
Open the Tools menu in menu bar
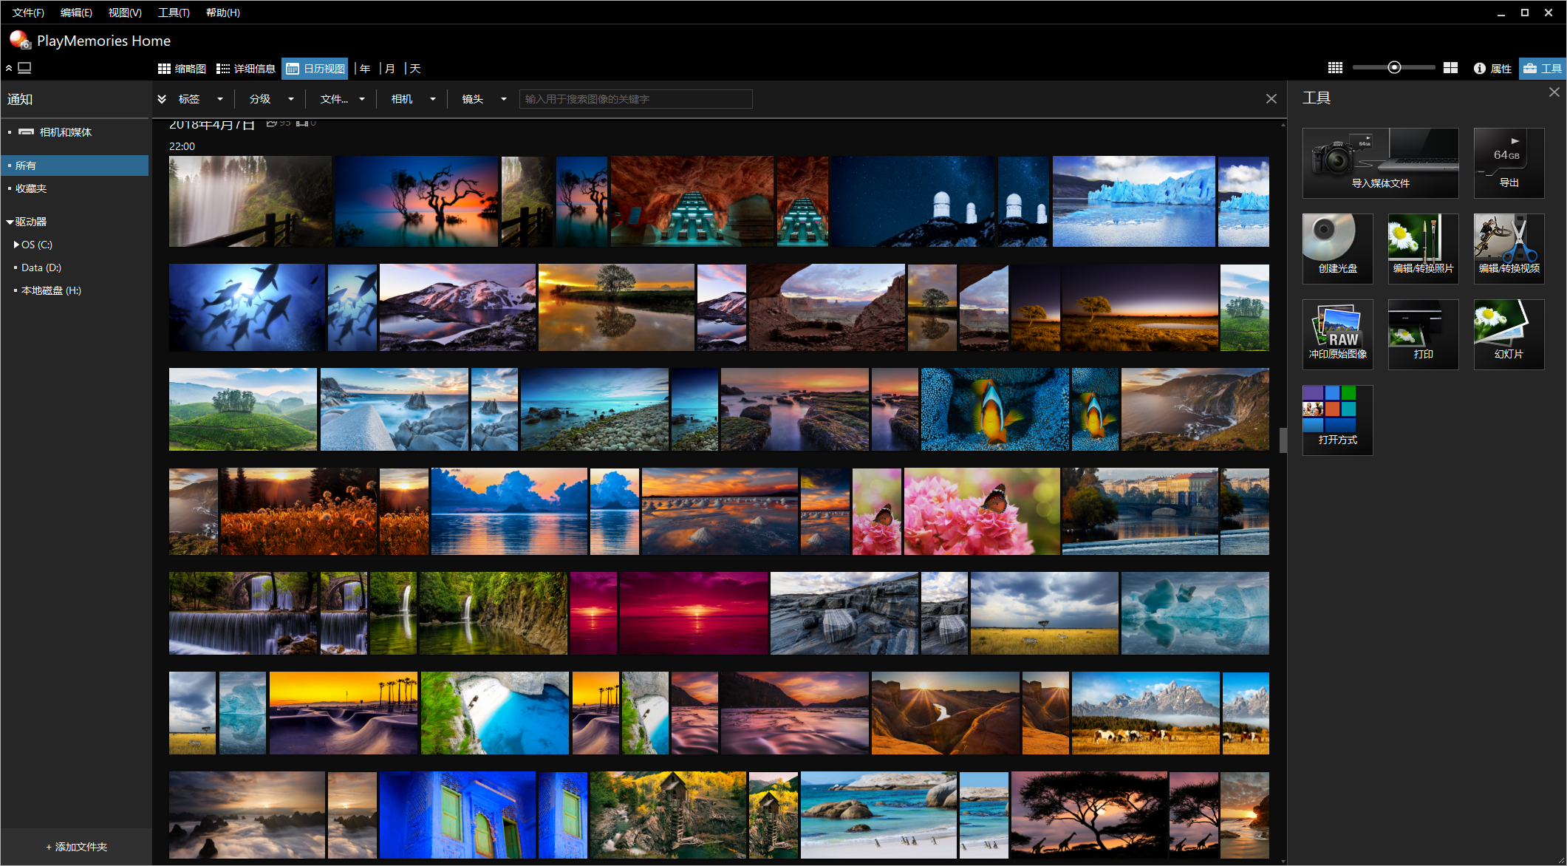click(174, 13)
